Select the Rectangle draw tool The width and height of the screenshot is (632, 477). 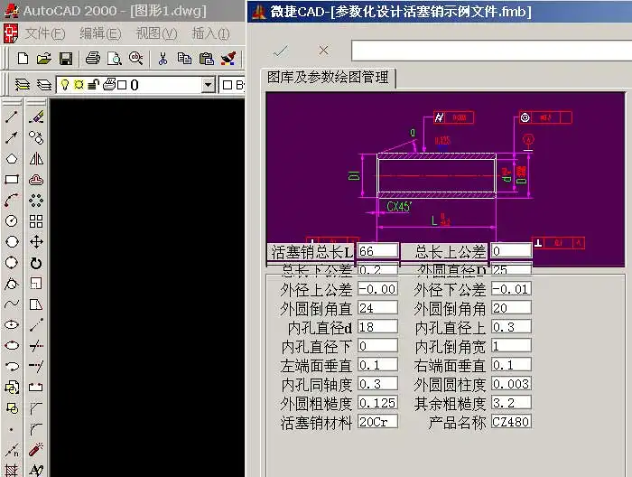click(12, 180)
